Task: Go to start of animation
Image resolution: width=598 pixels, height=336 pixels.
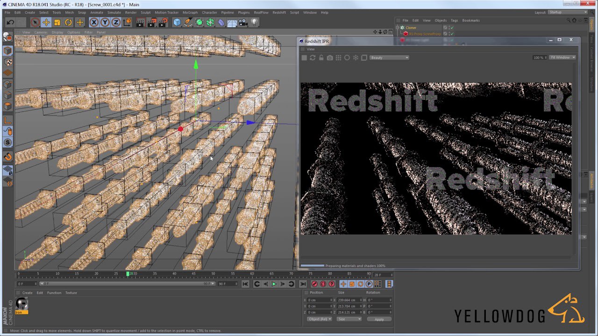Action: 245,284
